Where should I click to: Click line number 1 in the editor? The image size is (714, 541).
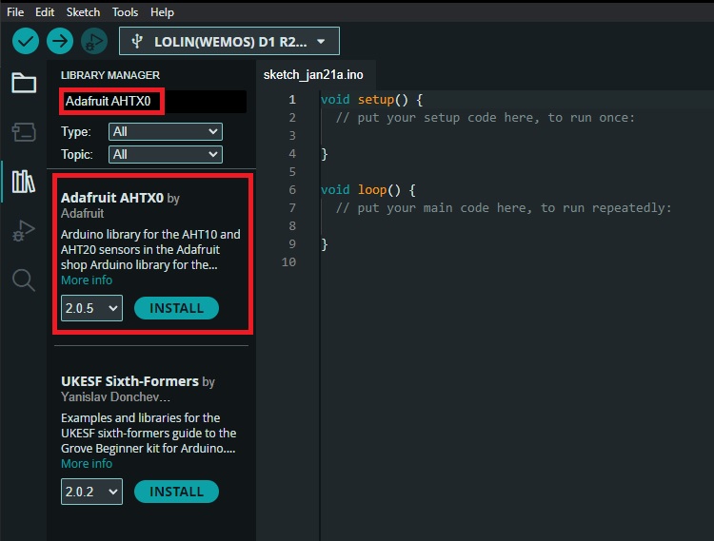click(292, 100)
